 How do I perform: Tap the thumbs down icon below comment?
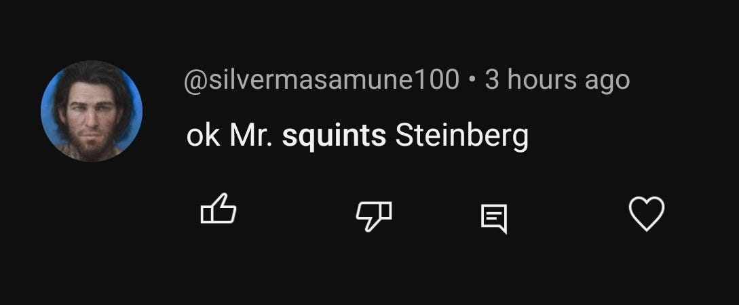pos(374,216)
